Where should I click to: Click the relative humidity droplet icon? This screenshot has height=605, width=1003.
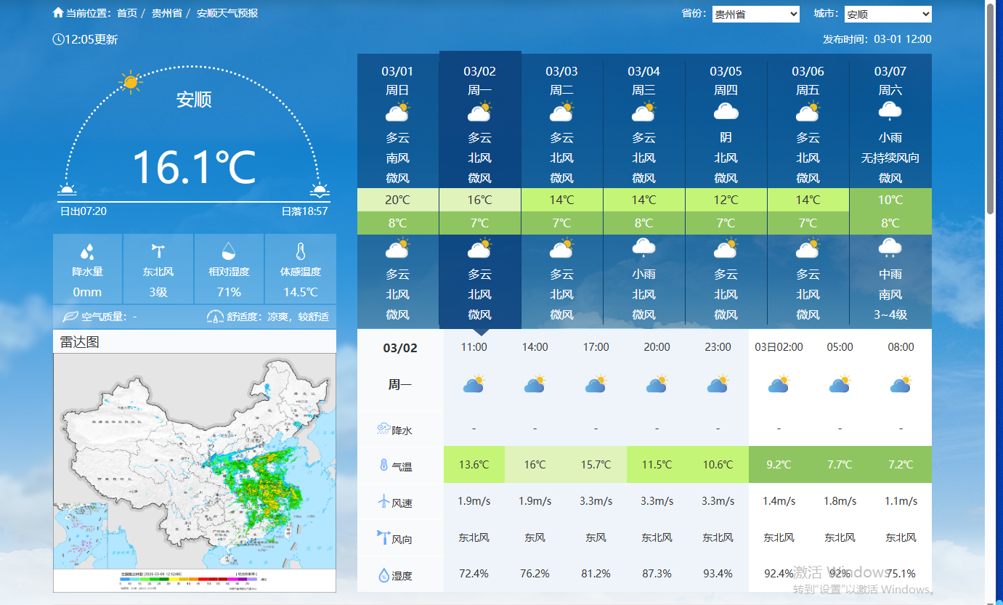pos(229,251)
